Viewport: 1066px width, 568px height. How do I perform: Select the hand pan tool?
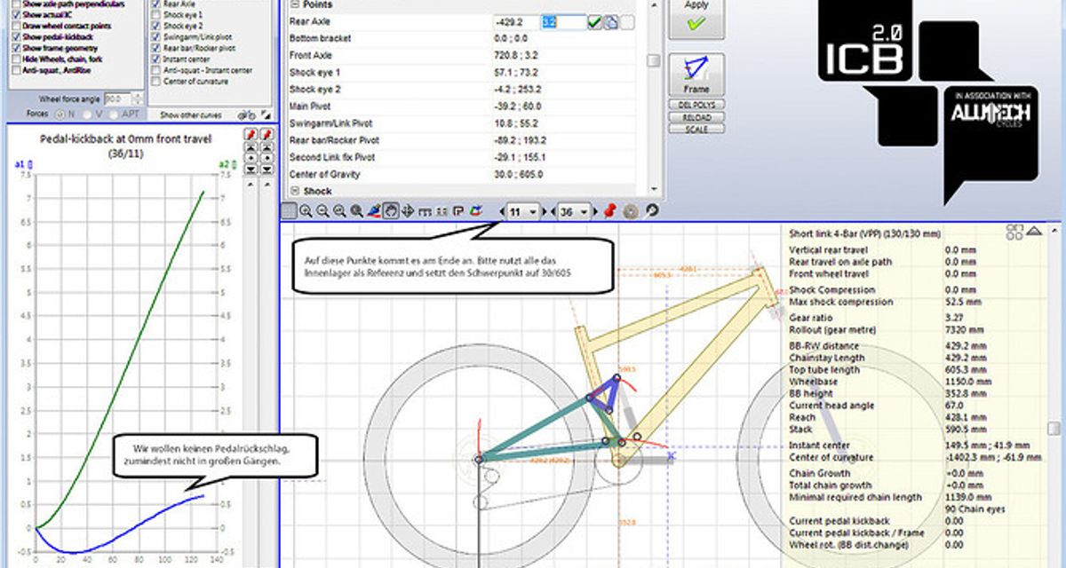(x=391, y=211)
